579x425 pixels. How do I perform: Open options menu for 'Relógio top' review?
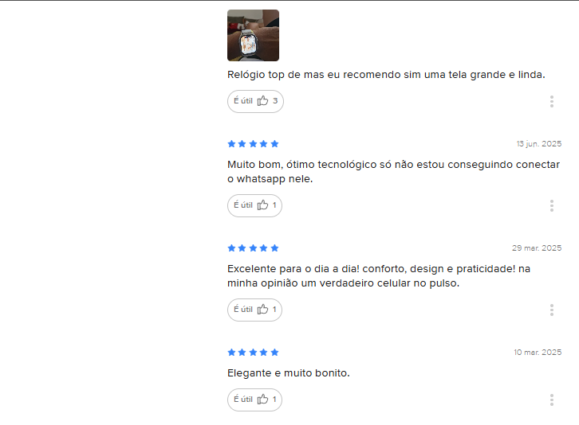(x=552, y=101)
